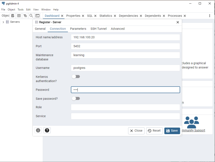
Task: Select the Filtered Rows funnel icon
Action: [x=25, y=15]
